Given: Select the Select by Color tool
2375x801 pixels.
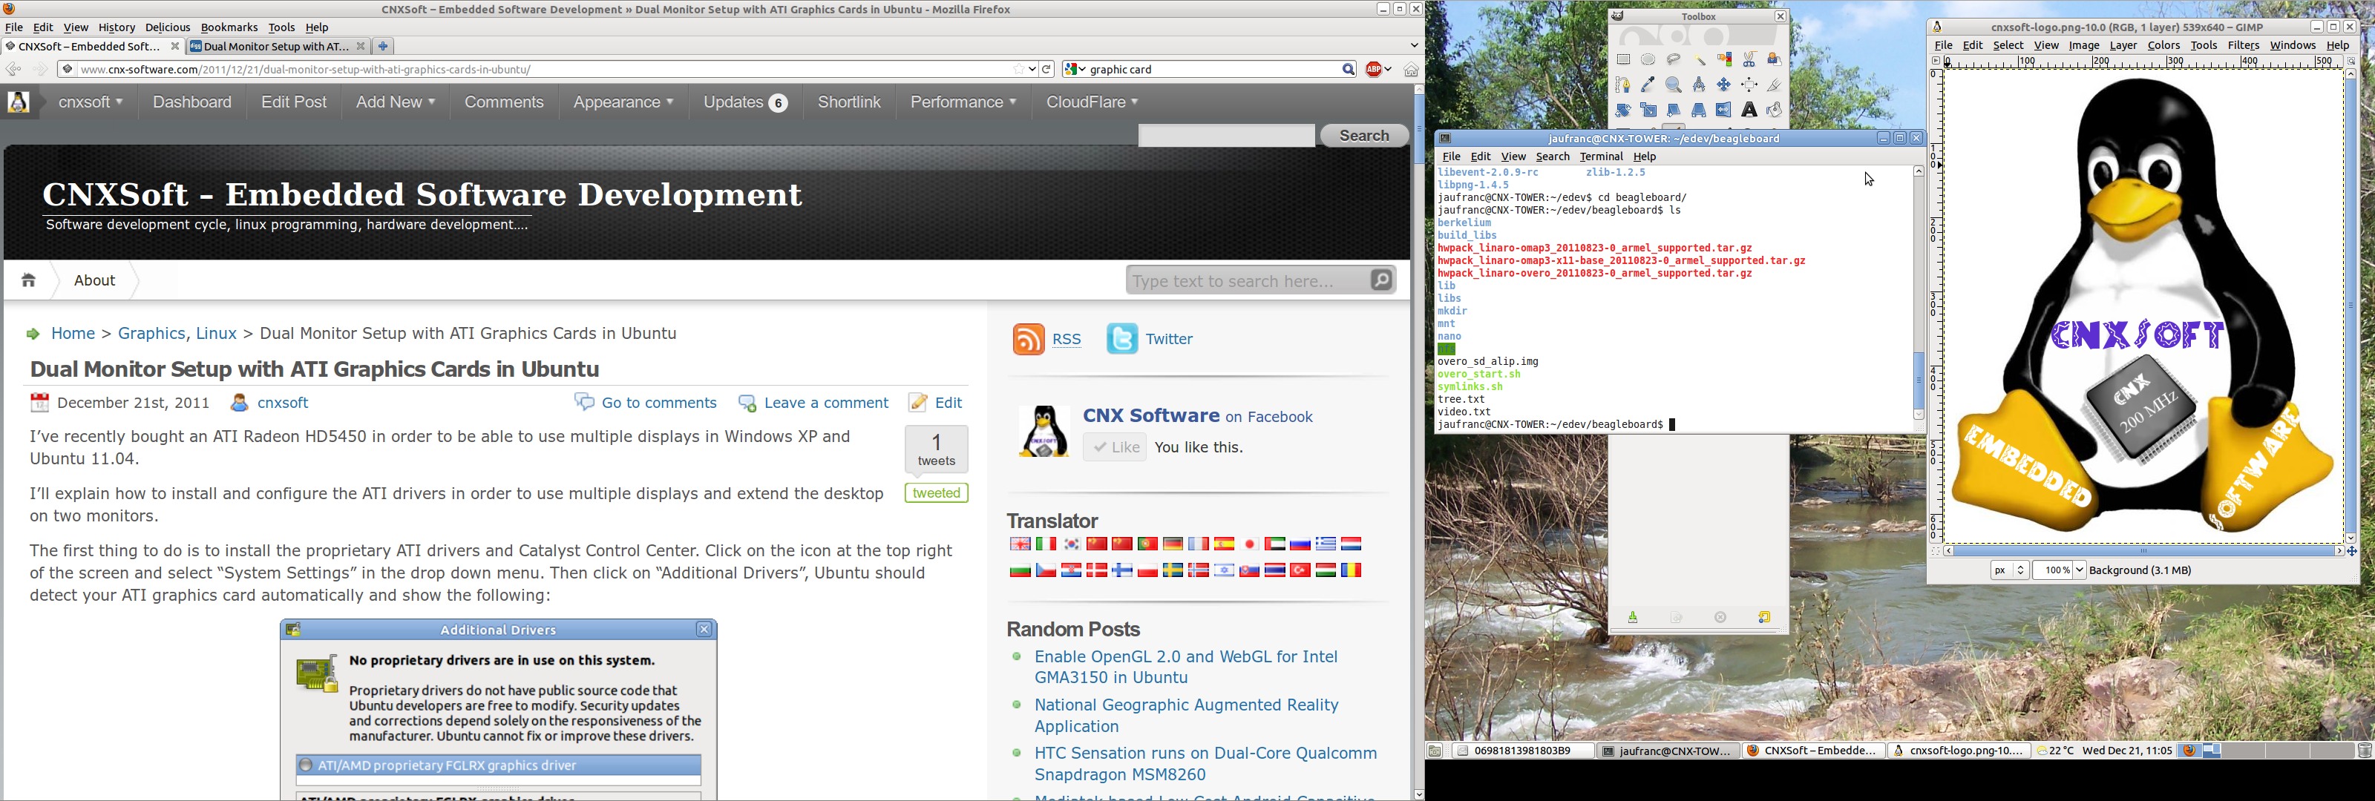Looking at the screenshot, I should (x=1724, y=60).
